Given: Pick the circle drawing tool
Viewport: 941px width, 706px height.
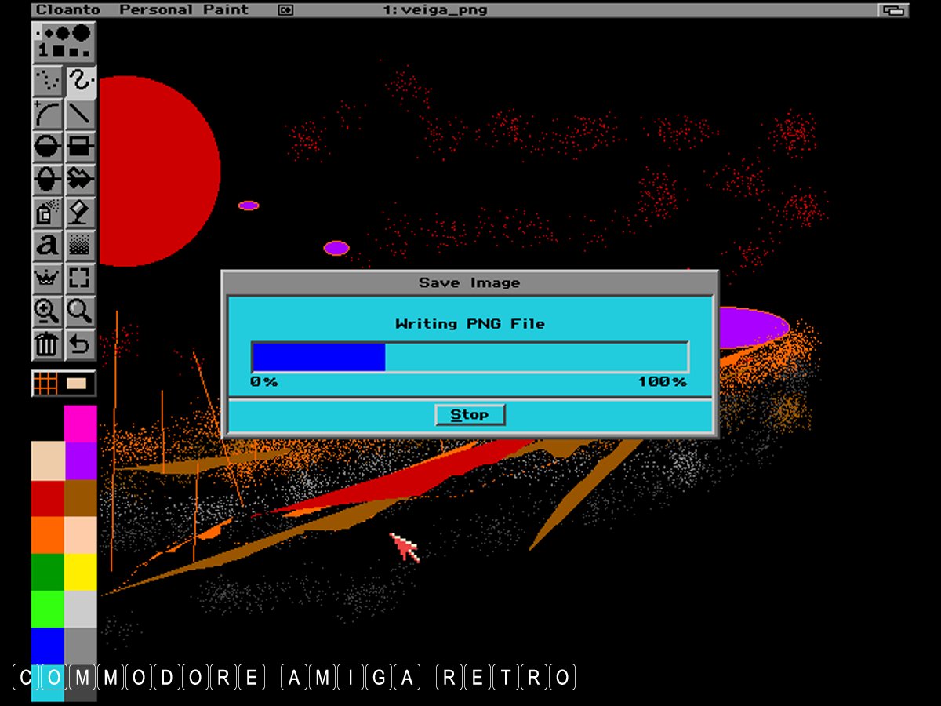Looking at the screenshot, I should tap(48, 147).
